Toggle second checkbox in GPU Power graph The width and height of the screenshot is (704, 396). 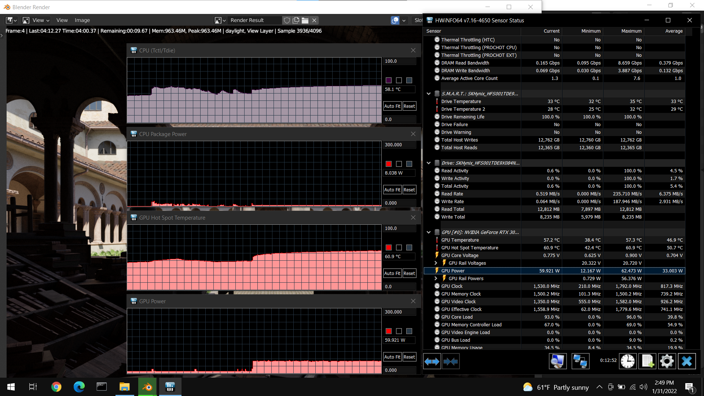click(x=409, y=331)
